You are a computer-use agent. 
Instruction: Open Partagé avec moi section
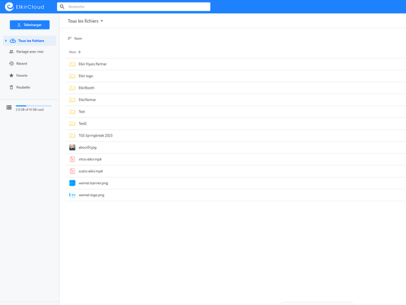click(30, 52)
